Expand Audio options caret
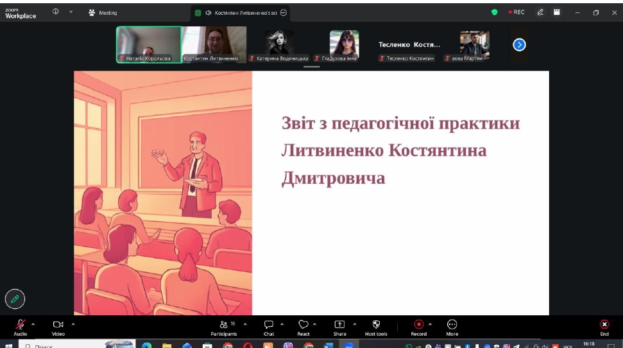623x348 pixels. click(33, 324)
